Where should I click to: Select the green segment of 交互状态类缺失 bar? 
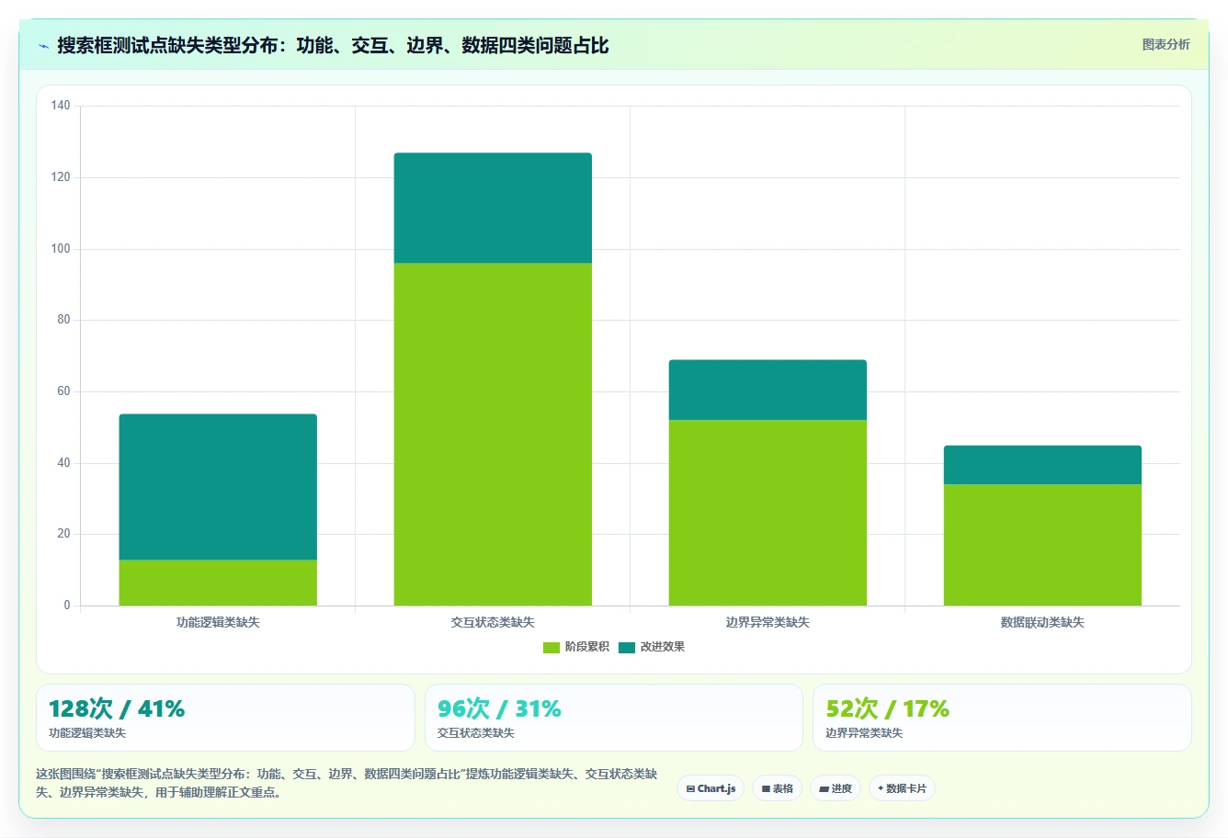pyautogui.click(x=493, y=435)
